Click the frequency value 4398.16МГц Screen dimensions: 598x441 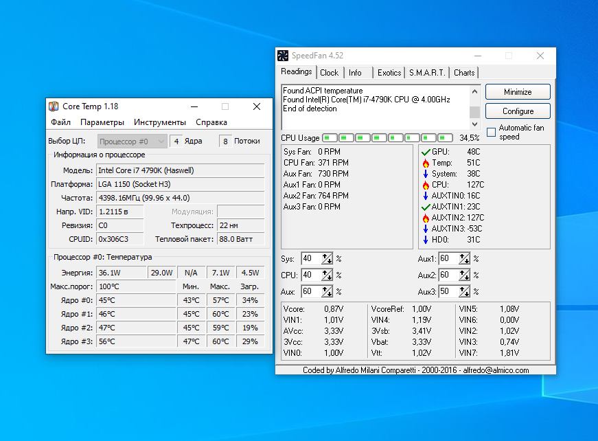181,198
